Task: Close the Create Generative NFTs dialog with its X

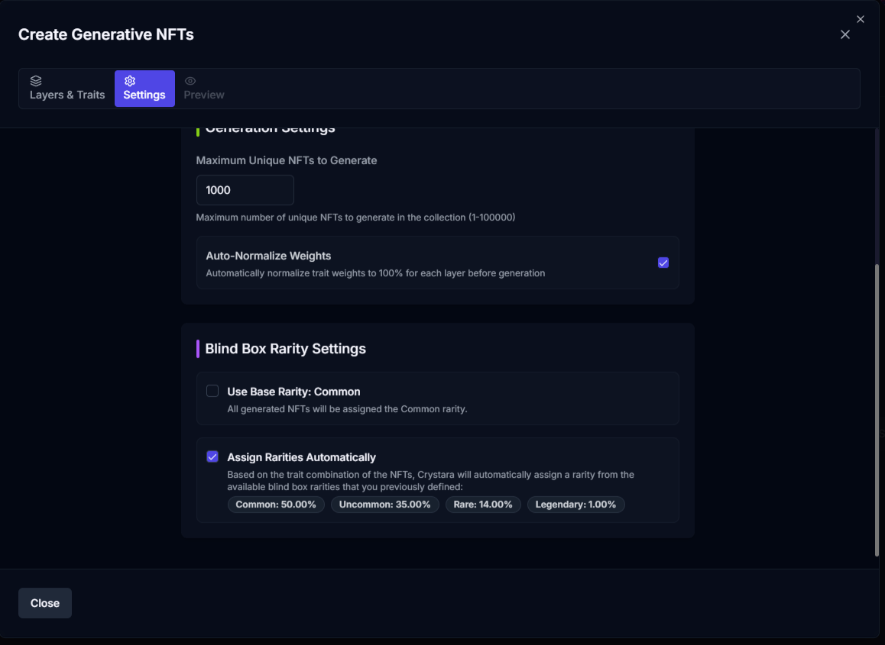Action: coord(844,34)
